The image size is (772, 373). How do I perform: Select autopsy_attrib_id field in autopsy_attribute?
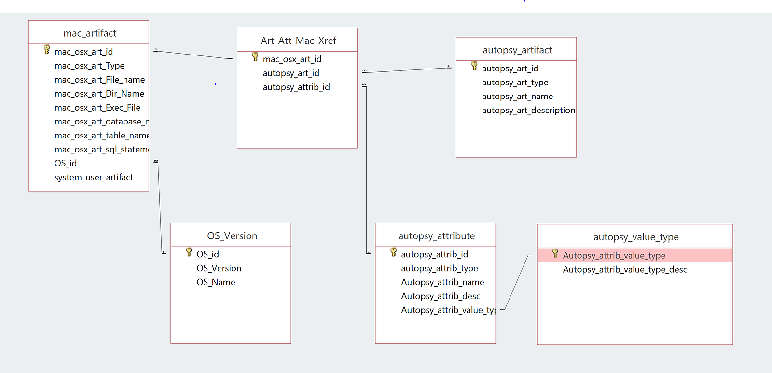coord(435,254)
